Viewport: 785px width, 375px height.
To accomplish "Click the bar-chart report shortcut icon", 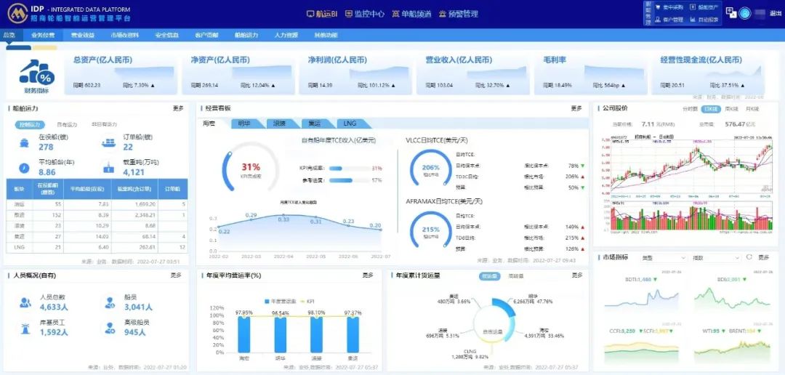I will coord(693,20).
